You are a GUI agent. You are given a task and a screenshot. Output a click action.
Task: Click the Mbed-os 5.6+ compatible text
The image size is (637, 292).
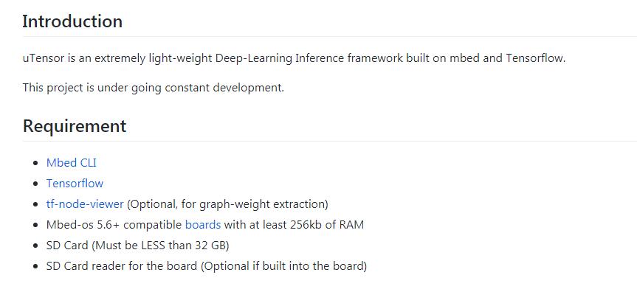pos(114,225)
